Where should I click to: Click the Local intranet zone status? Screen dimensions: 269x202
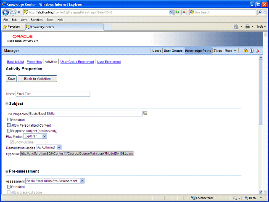(x=202, y=198)
